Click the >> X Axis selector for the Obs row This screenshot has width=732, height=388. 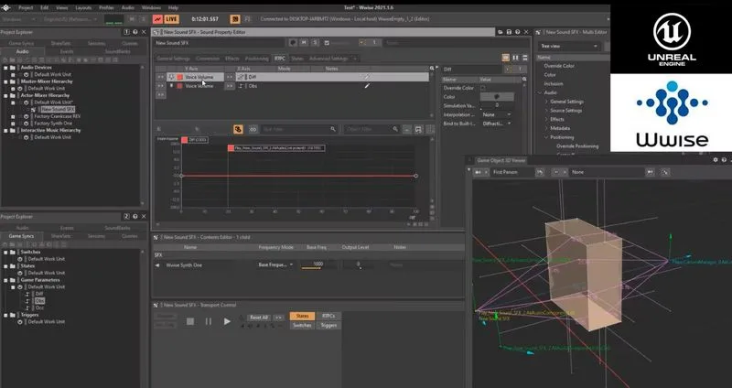[230, 86]
